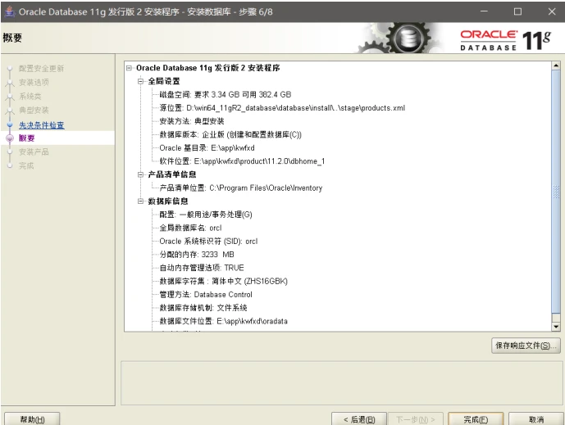Screen dimensions: 565x425
Task: Select the 完成 step in sidebar
Action: point(26,165)
